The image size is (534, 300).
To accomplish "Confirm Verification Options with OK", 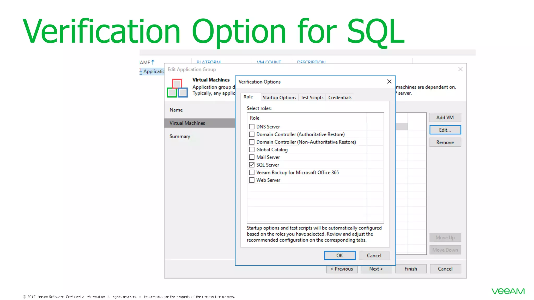I will point(340,255).
